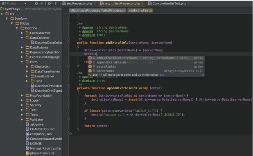Fold the appendExtraFields function at its gutter marker
The width and height of the screenshot is (253, 156).
(x=68, y=88)
